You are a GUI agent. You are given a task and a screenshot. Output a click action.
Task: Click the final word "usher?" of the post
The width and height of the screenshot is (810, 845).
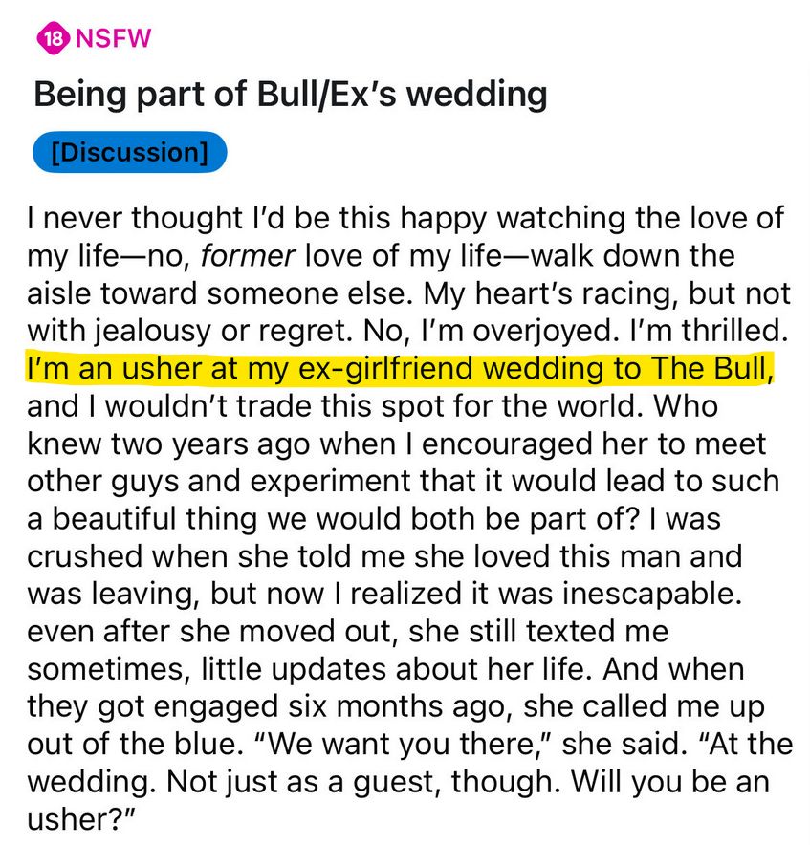coord(75,817)
